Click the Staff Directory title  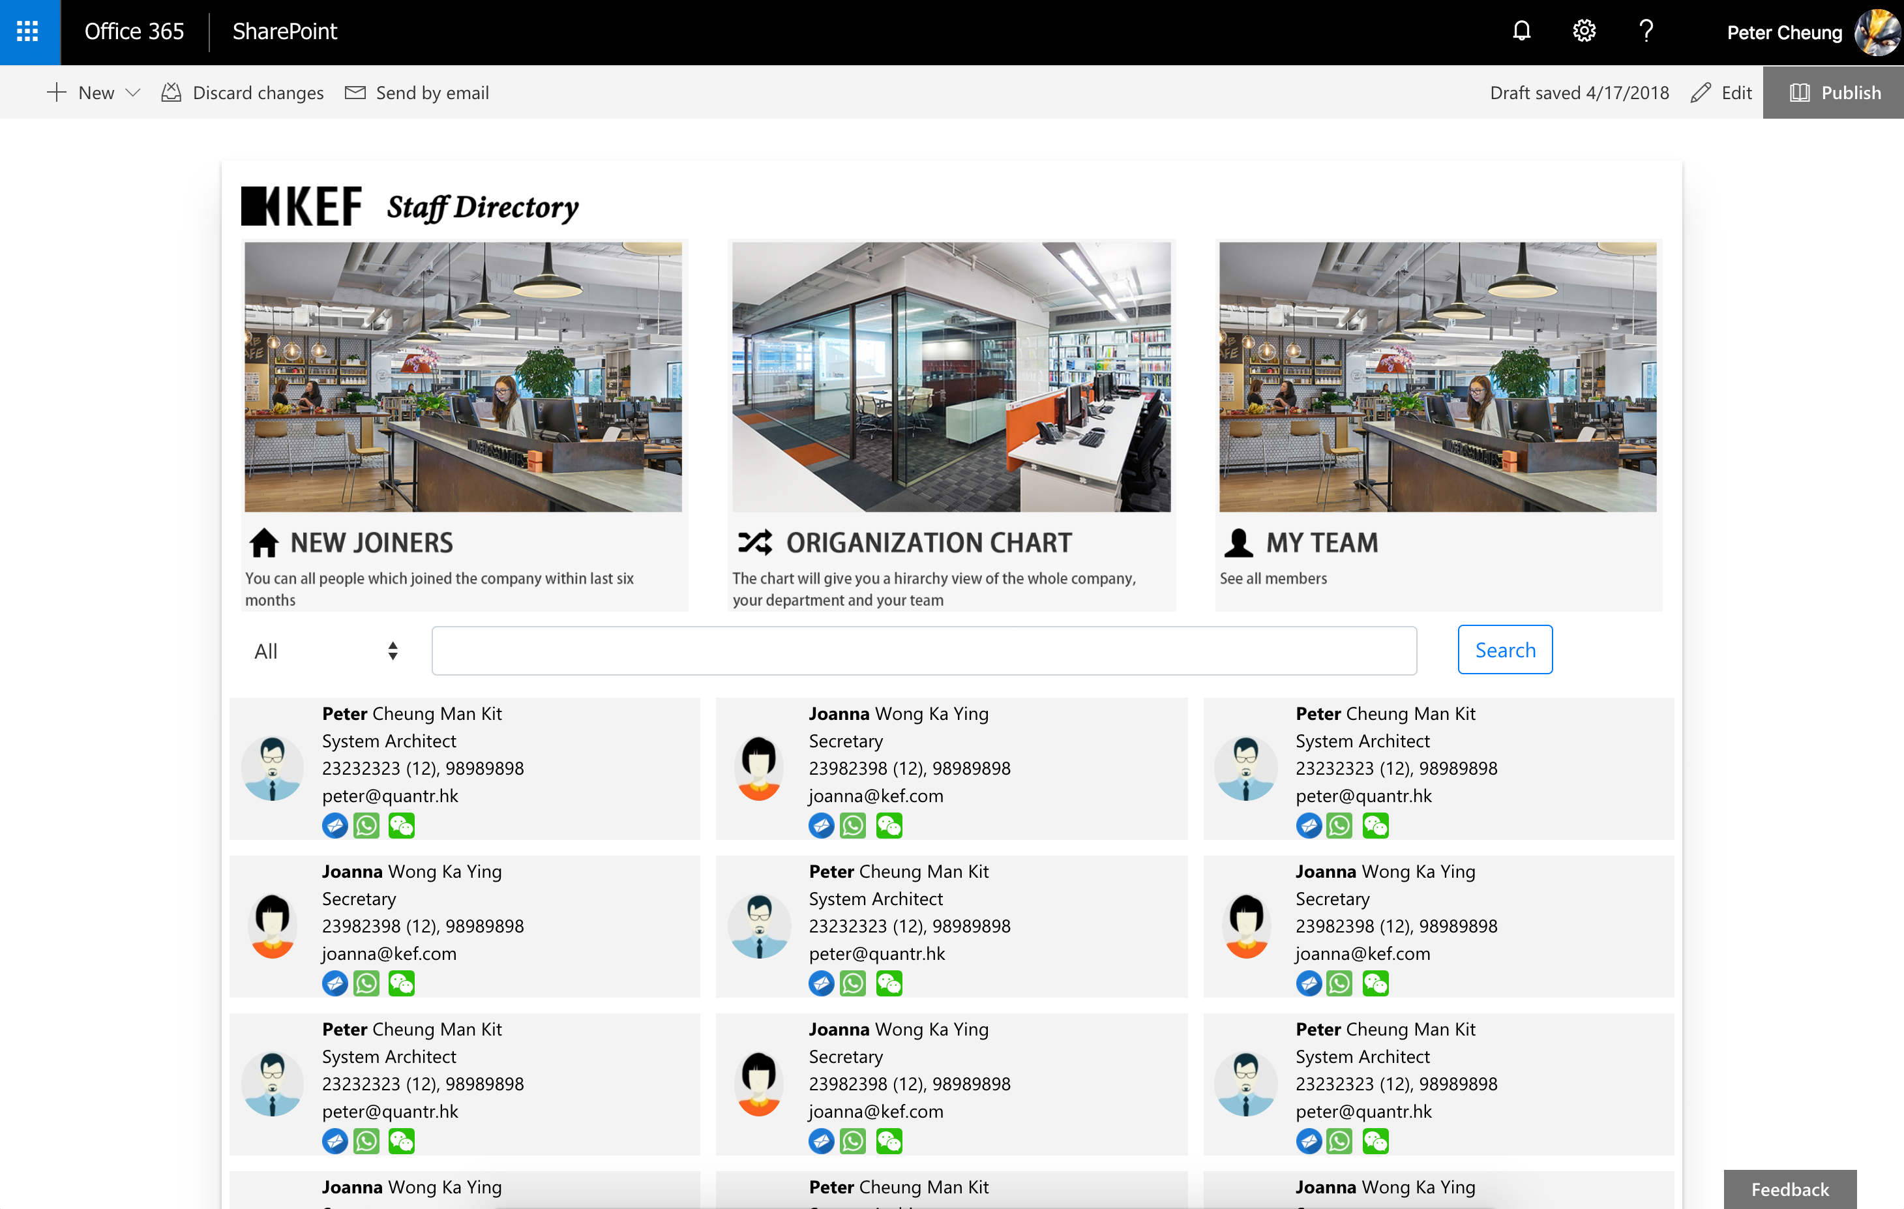coord(483,208)
